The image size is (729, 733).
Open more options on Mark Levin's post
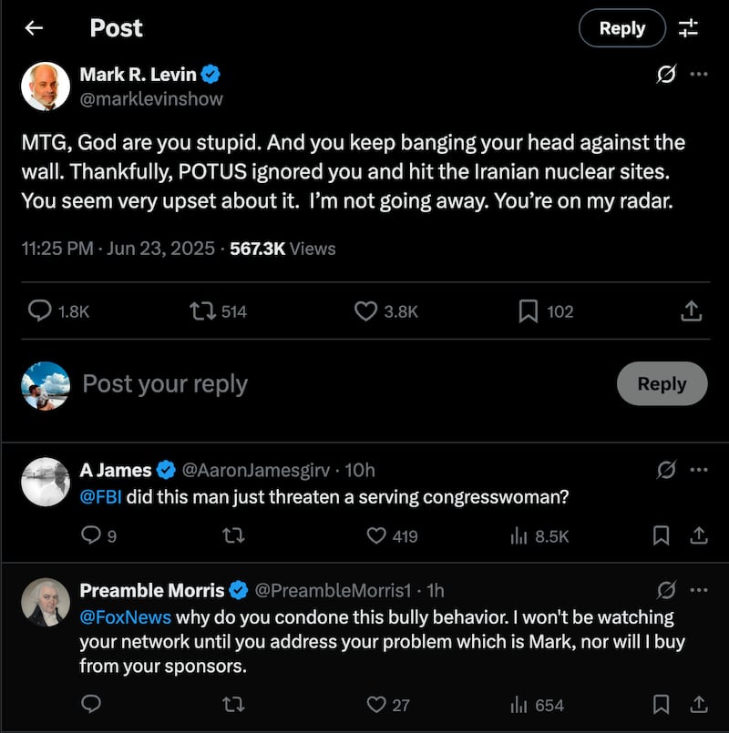699,75
